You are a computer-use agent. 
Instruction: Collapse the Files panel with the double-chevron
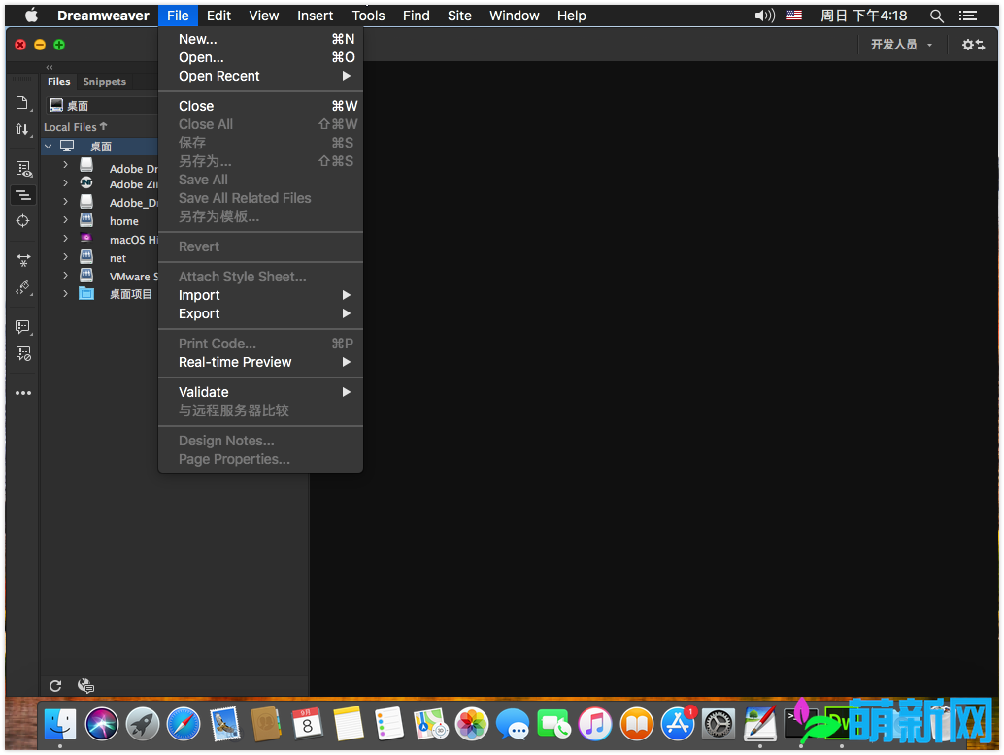[49, 66]
